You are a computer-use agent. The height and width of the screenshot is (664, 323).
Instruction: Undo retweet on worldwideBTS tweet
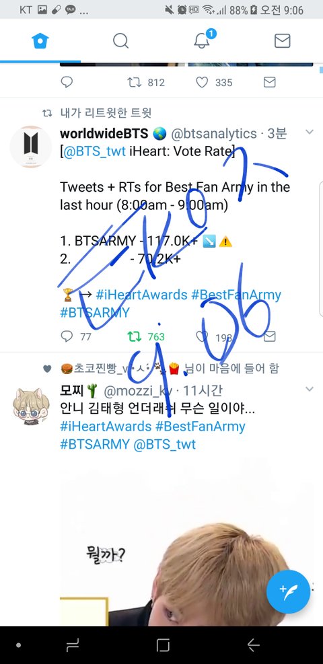[134, 336]
